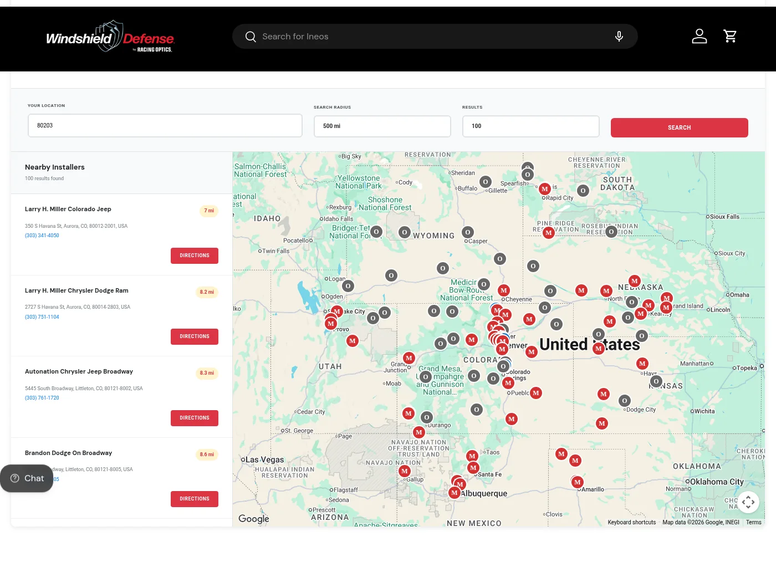Click red M marker near Gallup
Image resolution: width=776 pixels, height=562 pixels.
405,471
